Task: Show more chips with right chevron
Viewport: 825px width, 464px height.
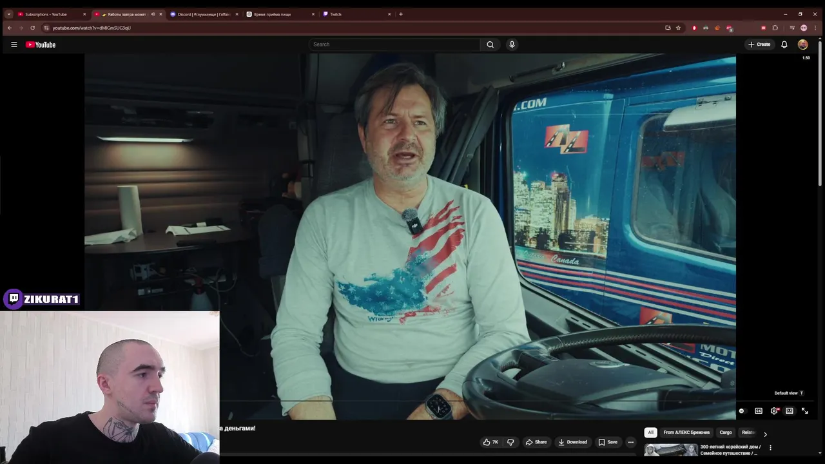Action: pyautogui.click(x=765, y=434)
